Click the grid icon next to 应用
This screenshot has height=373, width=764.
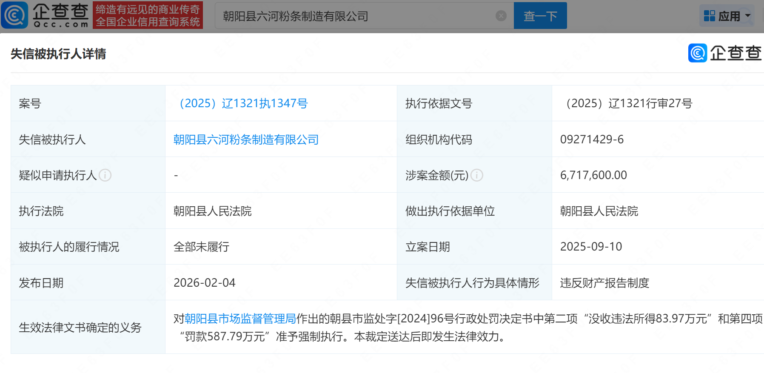pyautogui.click(x=709, y=16)
